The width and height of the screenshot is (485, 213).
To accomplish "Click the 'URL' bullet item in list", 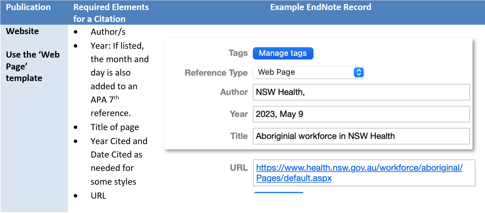I will (98, 196).
